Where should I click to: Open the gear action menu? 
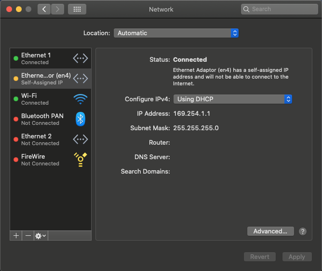click(x=40, y=236)
